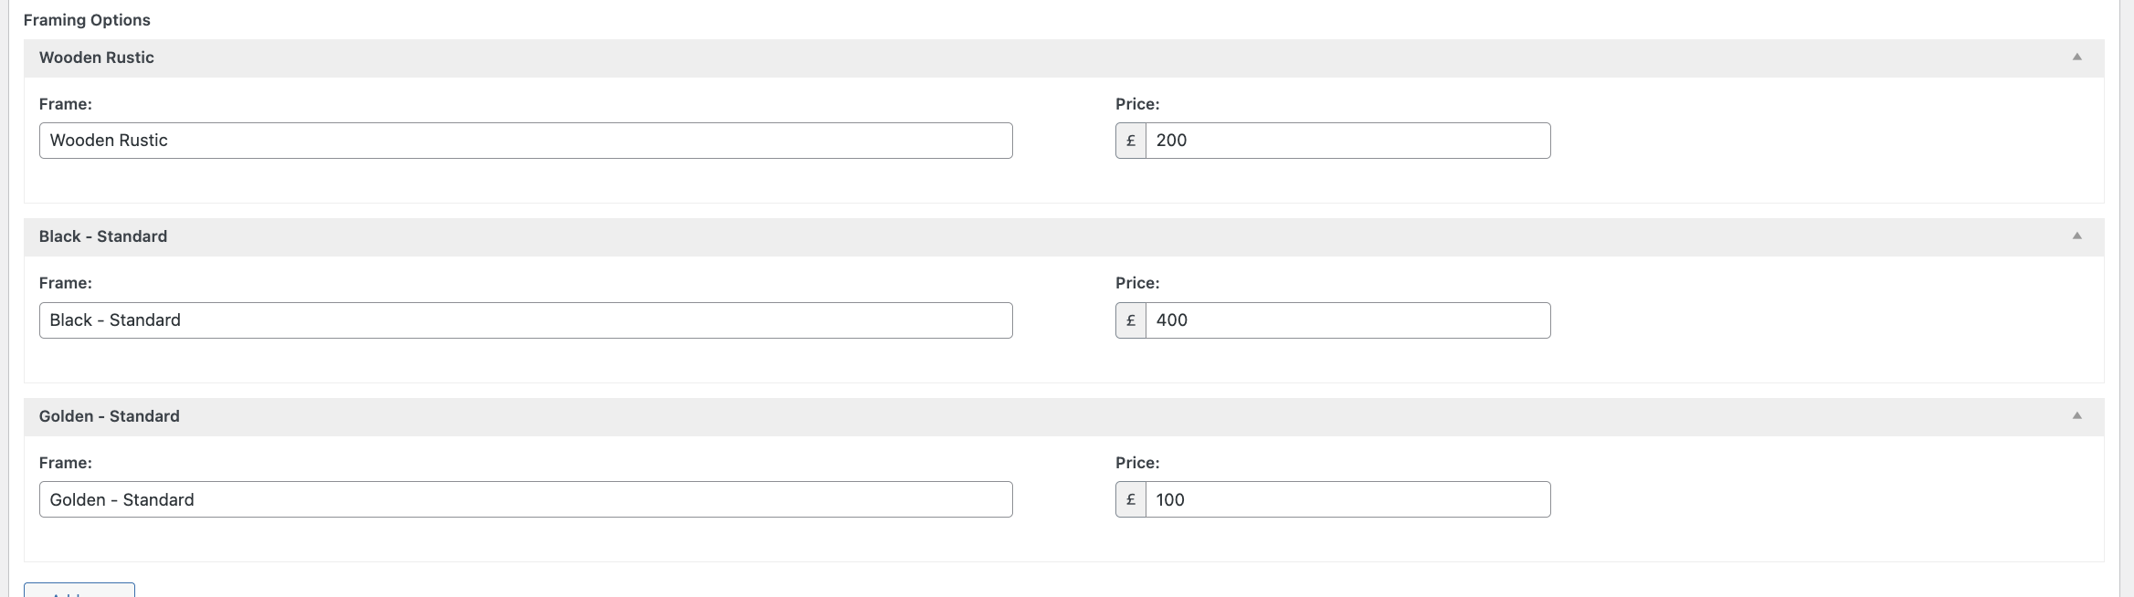Screen dimensions: 2134x597
Task: Click the Price label in Golden - Standard section
Action: click(1137, 463)
